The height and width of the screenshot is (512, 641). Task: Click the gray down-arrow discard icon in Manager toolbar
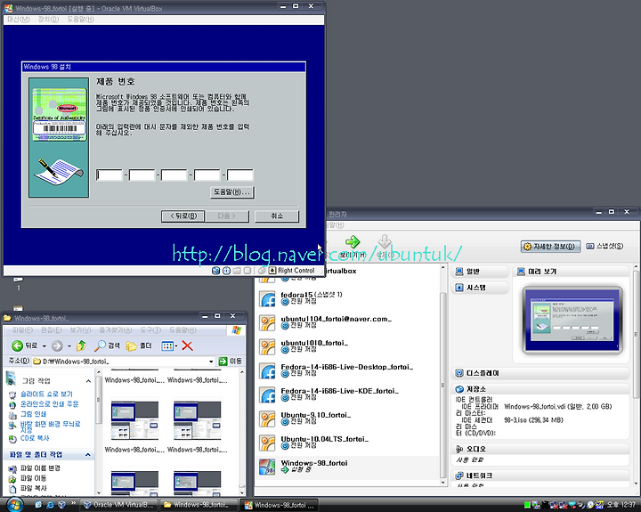385,241
